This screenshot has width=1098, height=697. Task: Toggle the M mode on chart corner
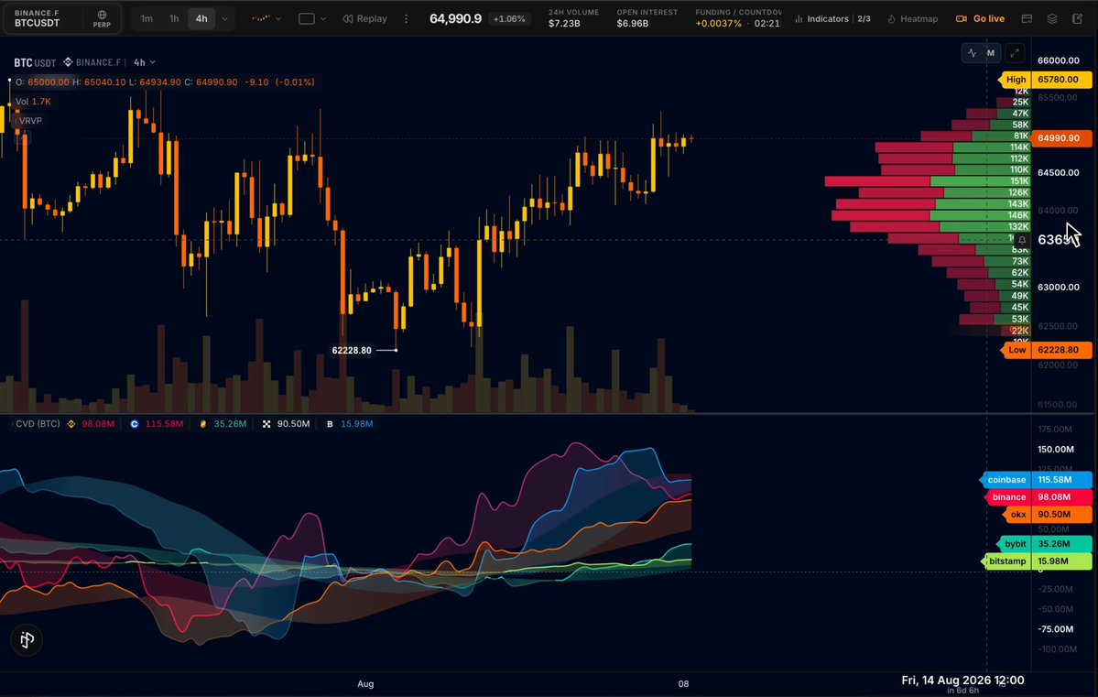coord(990,52)
